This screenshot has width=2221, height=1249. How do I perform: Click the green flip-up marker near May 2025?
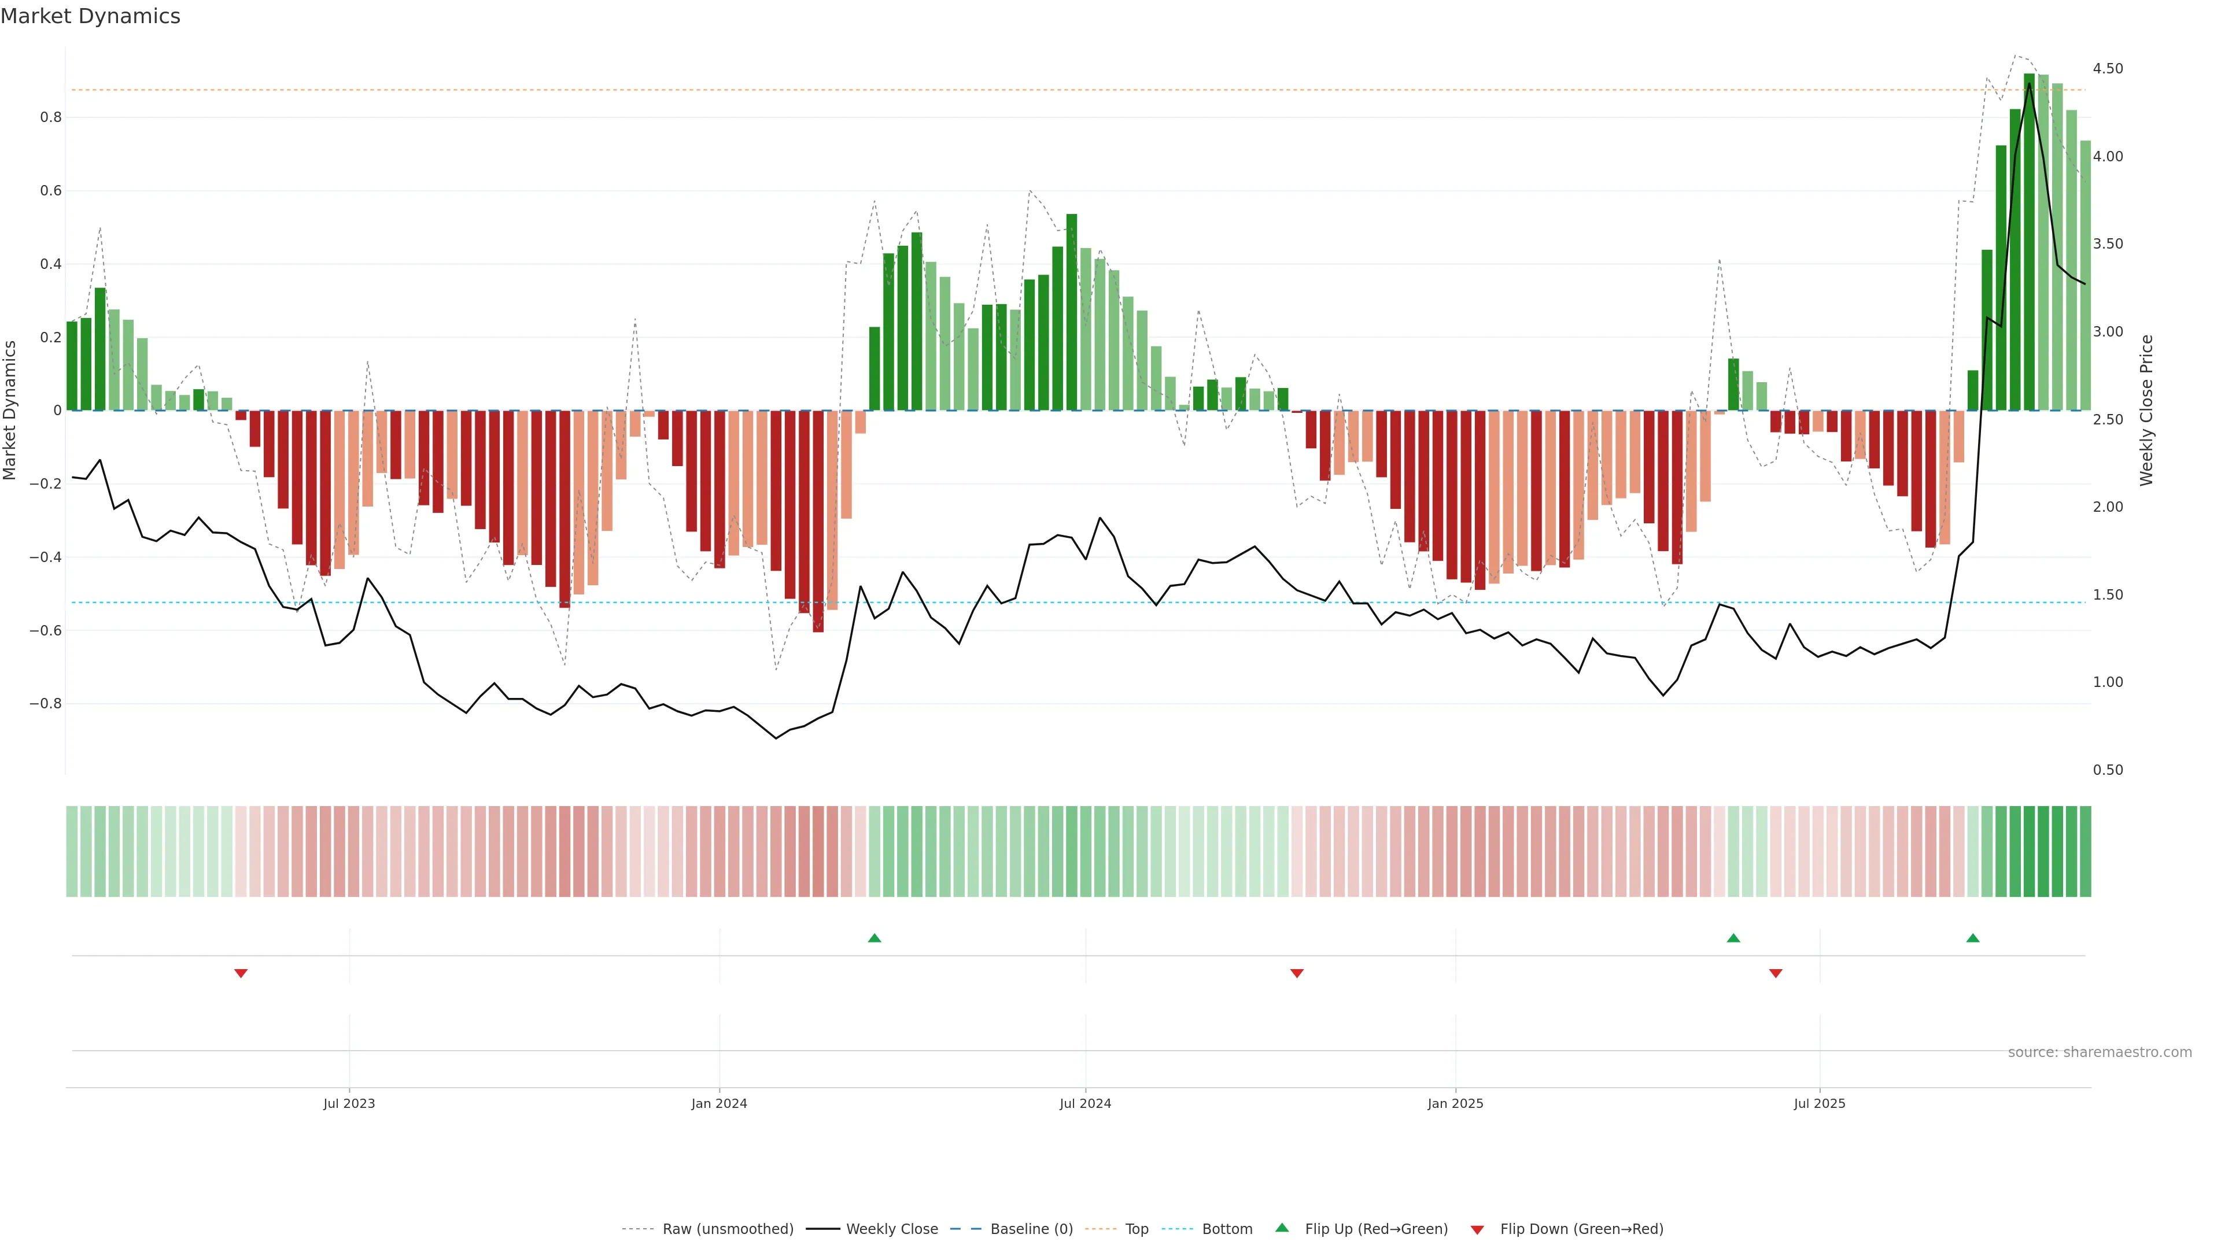[x=1733, y=938]
